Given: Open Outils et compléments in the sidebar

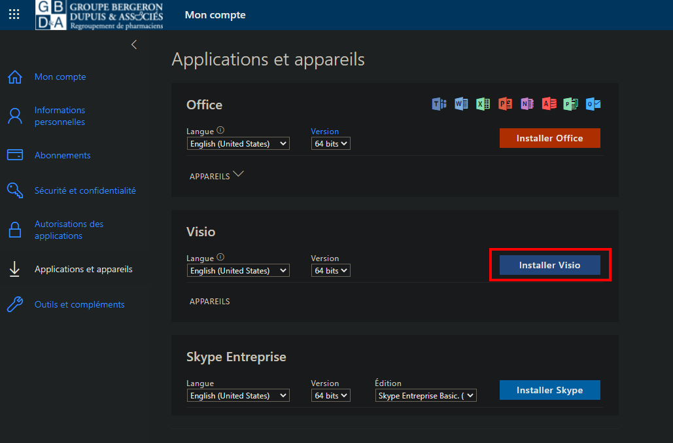Looking at the screenshot, I should (x=79, y=304).
